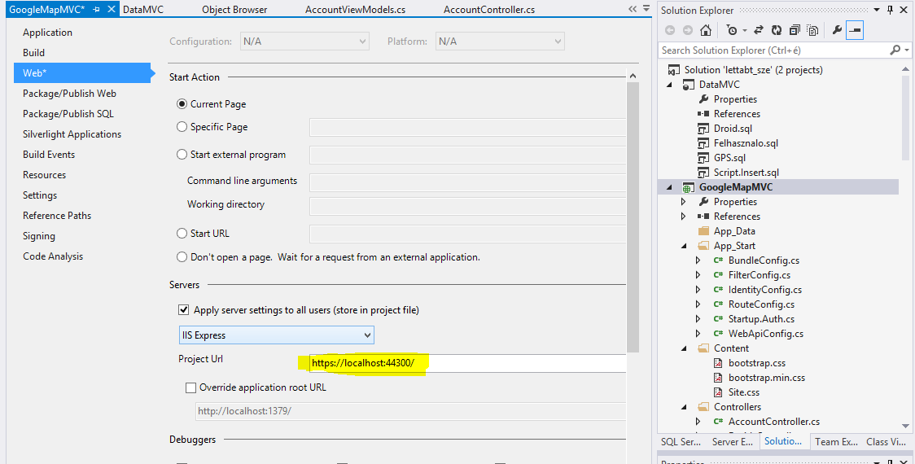Collapse the DataMVC project node
The width and height of the screenshot is (915, 464).
tap(668, 85)
